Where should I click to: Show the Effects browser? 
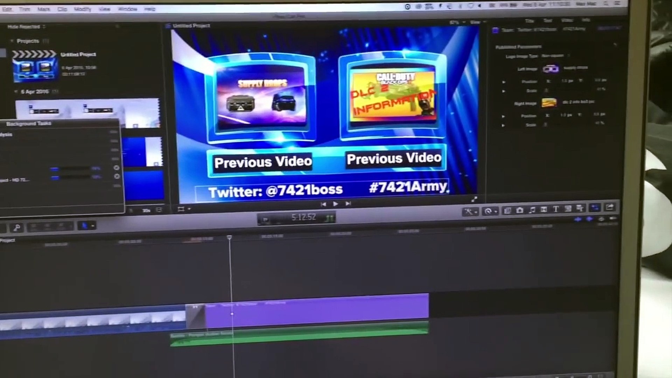[508, 210]
